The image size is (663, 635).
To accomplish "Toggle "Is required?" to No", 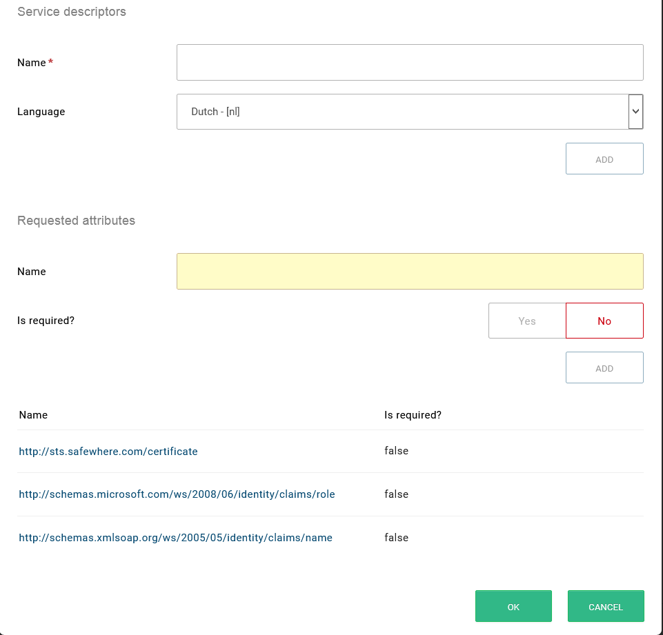I will pos(604,321).
